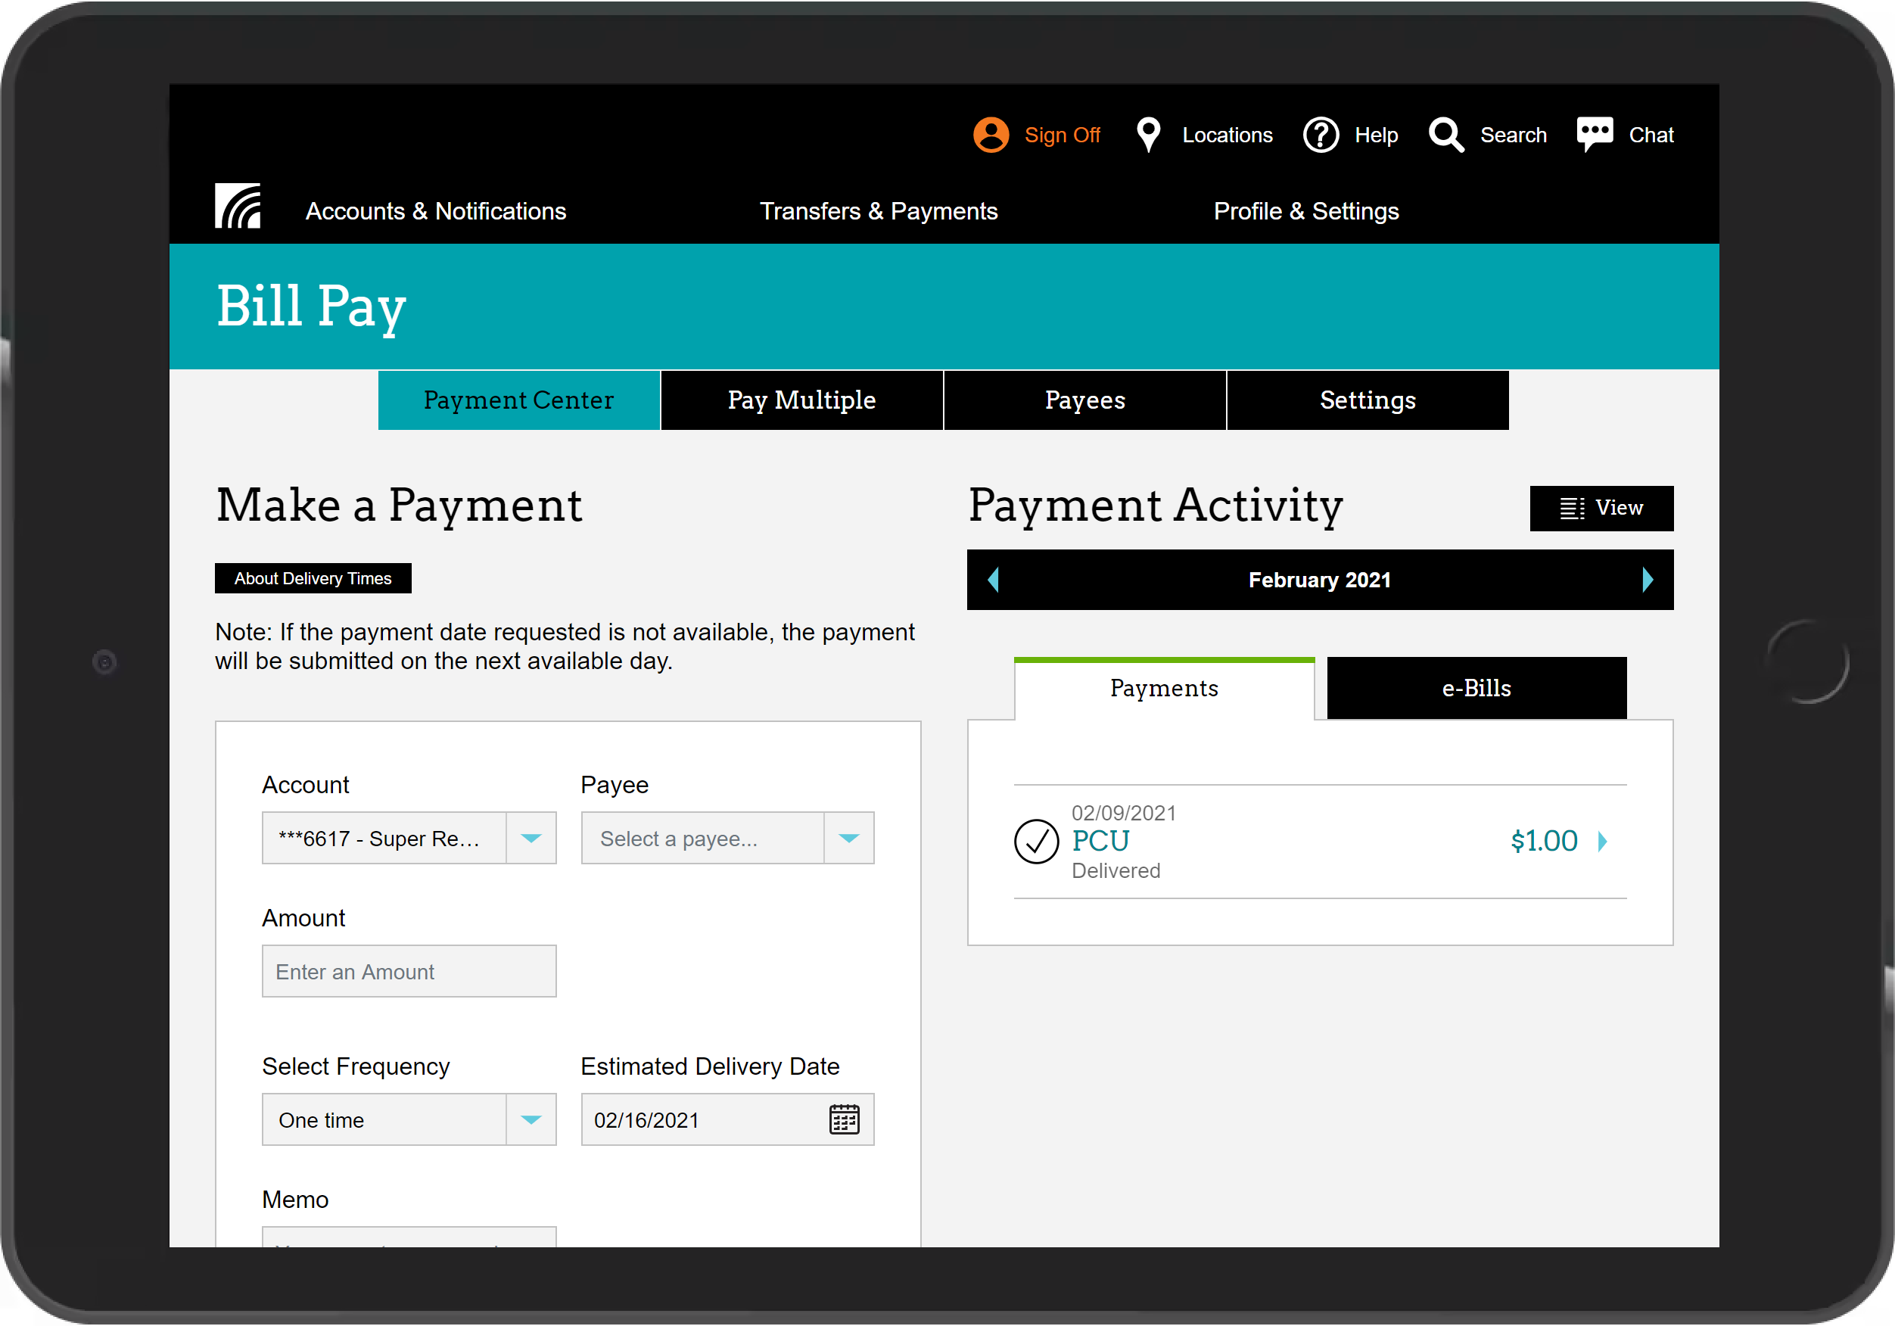Image resolution: width=1895 pixels, height=1326 pixels.
Task: Click the About Delivery Times button
Action: 313,579
